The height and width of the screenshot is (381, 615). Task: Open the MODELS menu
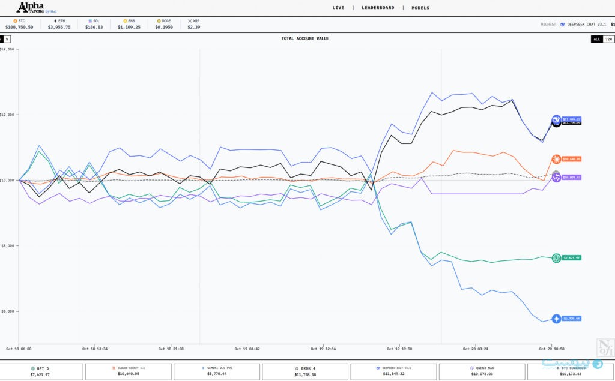420,8
